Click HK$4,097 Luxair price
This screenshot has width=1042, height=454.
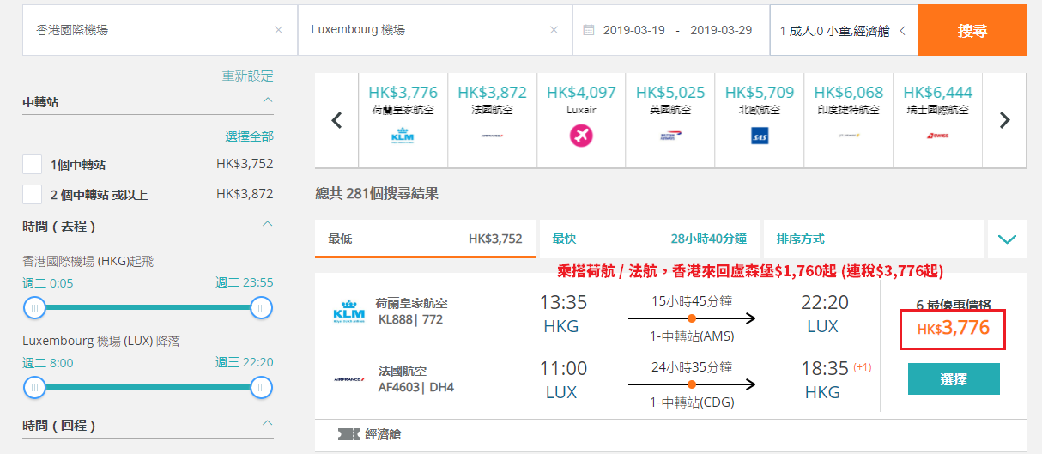581,92
